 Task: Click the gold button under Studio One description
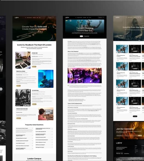(34, 67)
